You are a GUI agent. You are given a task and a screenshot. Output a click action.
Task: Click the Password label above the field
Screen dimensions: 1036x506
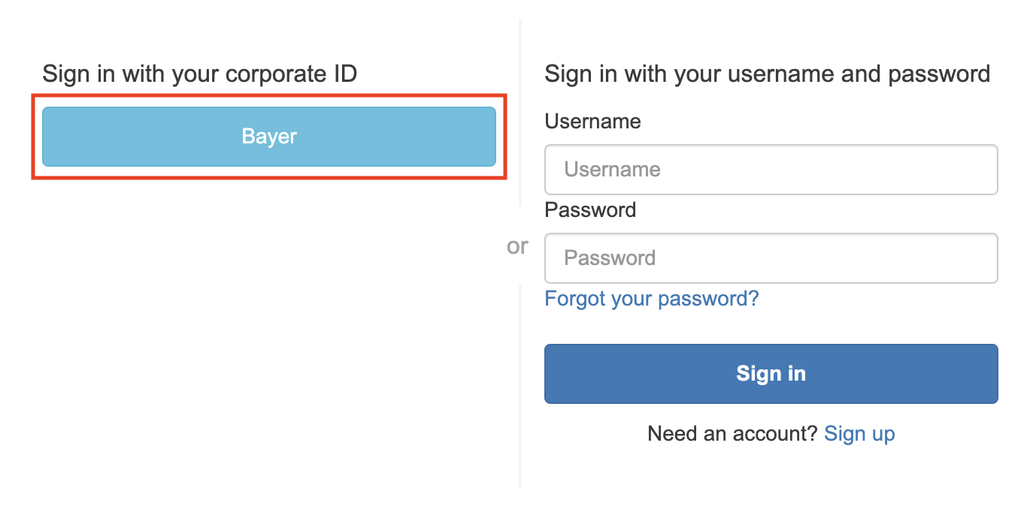[x=590, y=210]
